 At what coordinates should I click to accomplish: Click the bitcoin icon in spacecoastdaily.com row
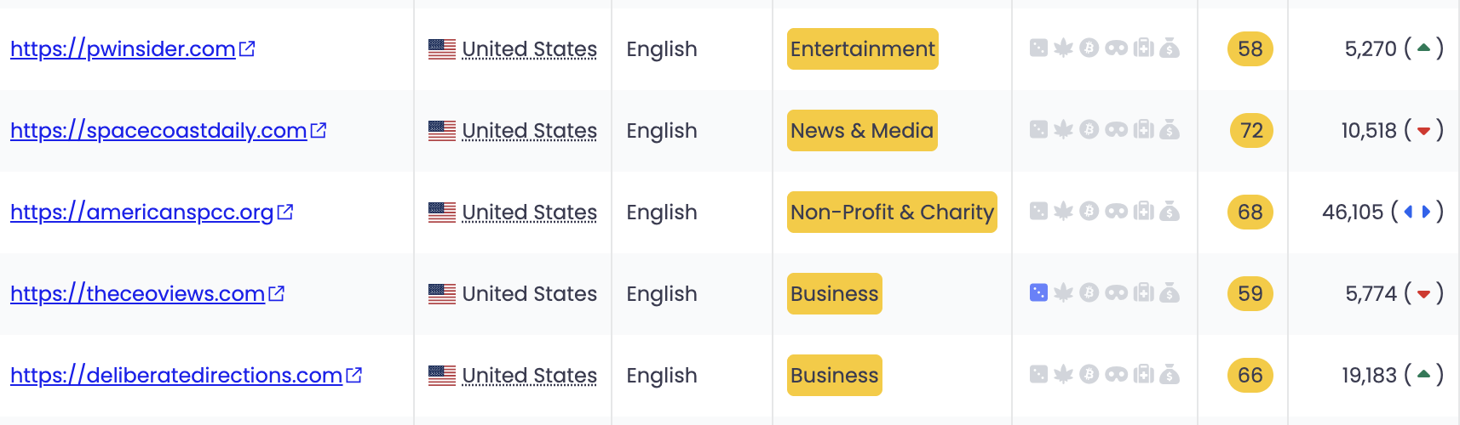click(1089, 130)
